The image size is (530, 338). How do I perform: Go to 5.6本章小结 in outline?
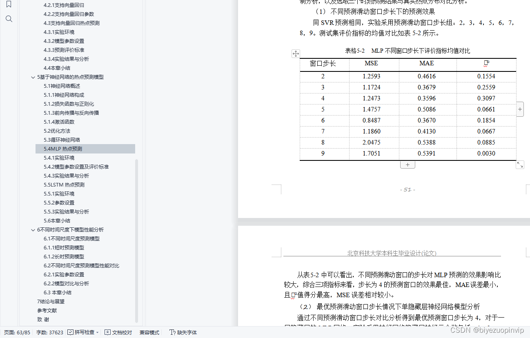57,220
